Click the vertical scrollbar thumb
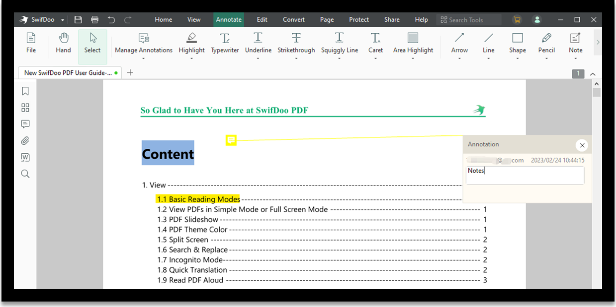The height and width of the screenshot is (307, 616). tap(597, 92)
